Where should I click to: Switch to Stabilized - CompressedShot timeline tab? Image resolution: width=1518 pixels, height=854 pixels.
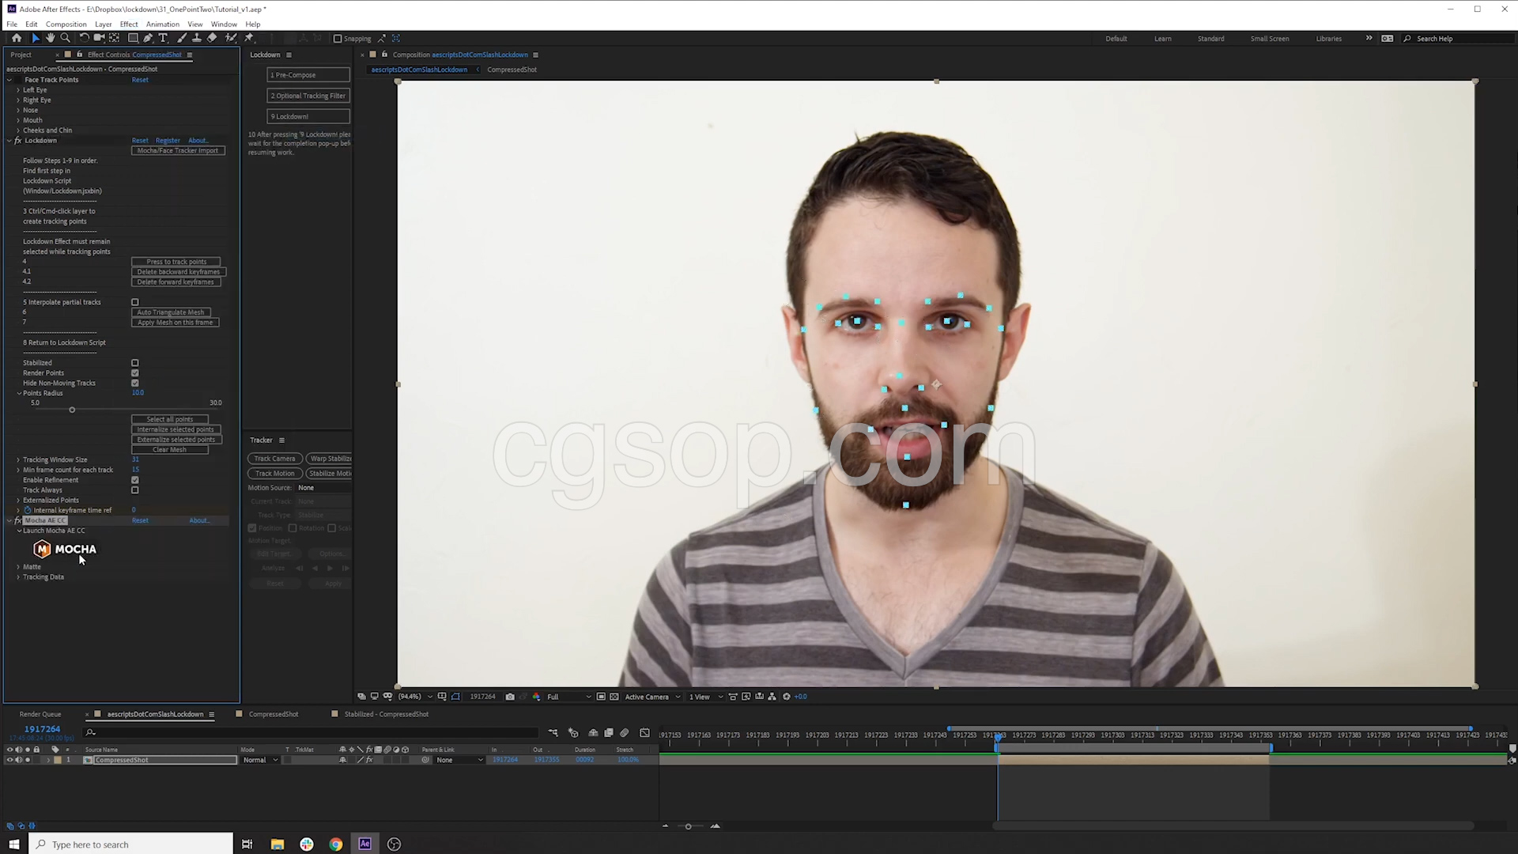point(386,714)
